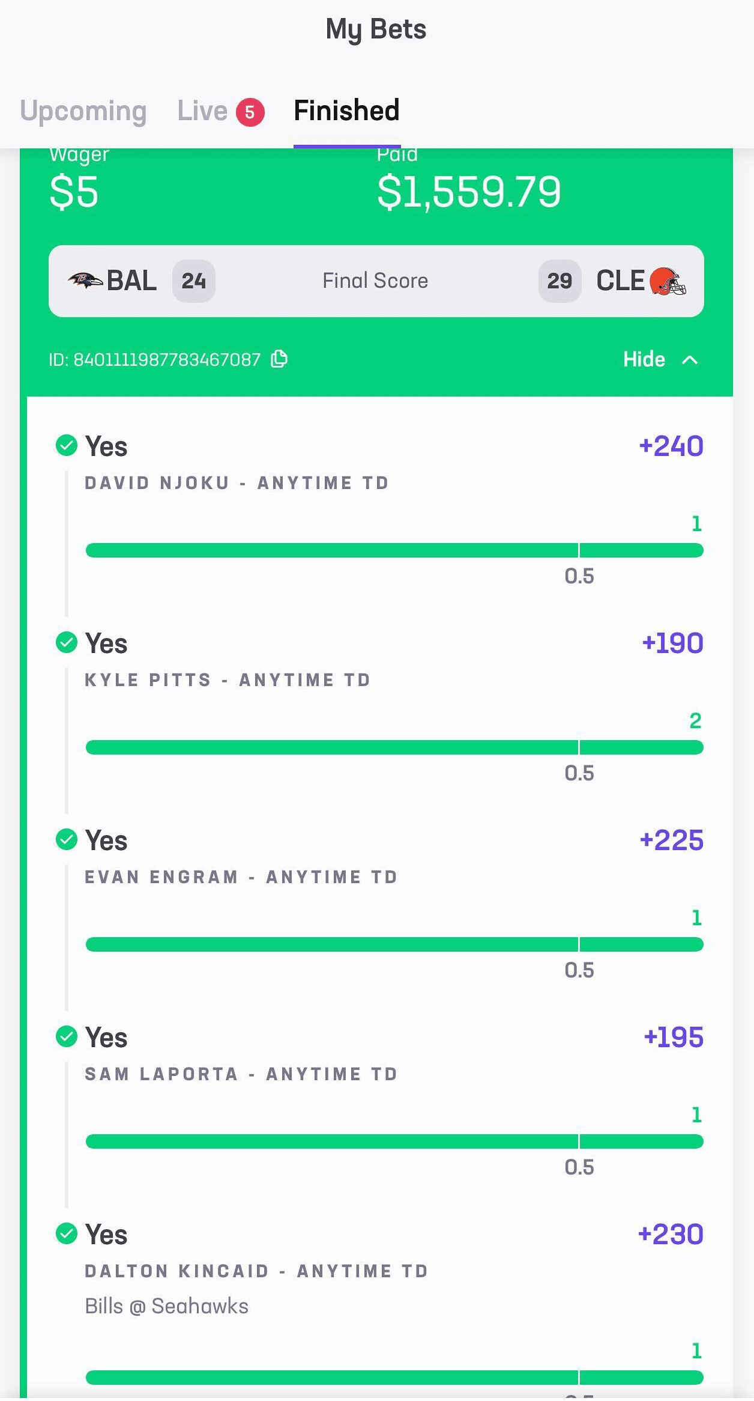The width and height of the screenshot is (754, 1401).
Task: Copy the bet ID to clipboard
Action: pyautogui.click(x=279, y=359)
